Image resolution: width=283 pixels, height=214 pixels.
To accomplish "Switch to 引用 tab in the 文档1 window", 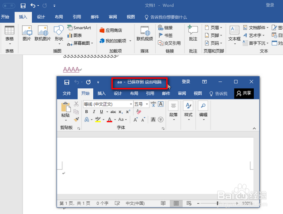I will coord(77,17).
